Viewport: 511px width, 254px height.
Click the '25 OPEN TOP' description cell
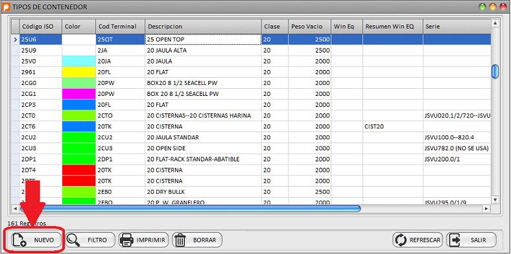[x=203, y=40]
